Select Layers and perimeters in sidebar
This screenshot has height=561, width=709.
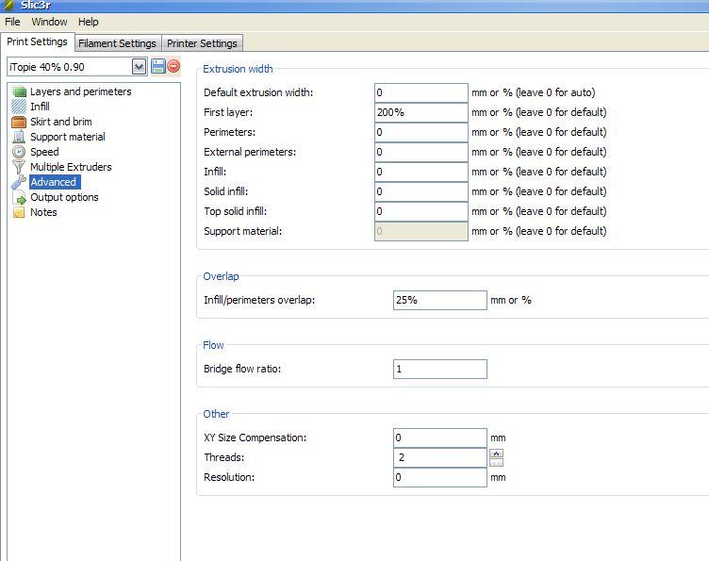click(x=80, y=91)
